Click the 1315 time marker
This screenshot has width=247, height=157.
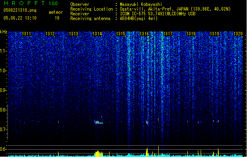click(x=121, y=34)
